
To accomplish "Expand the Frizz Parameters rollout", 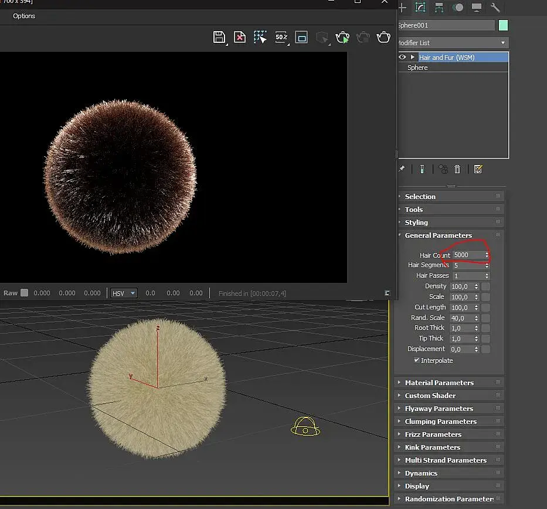I will pyautogui.click(x=433, y=434).
